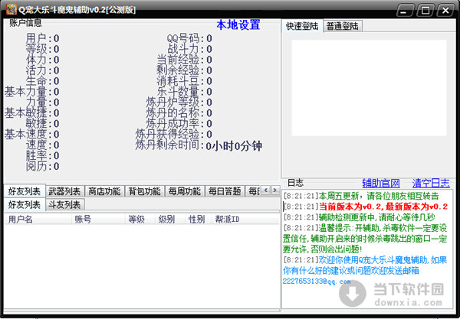Click the 炼丹剩余时间 value text
The image size is (460, 319).
coord(234,146)
